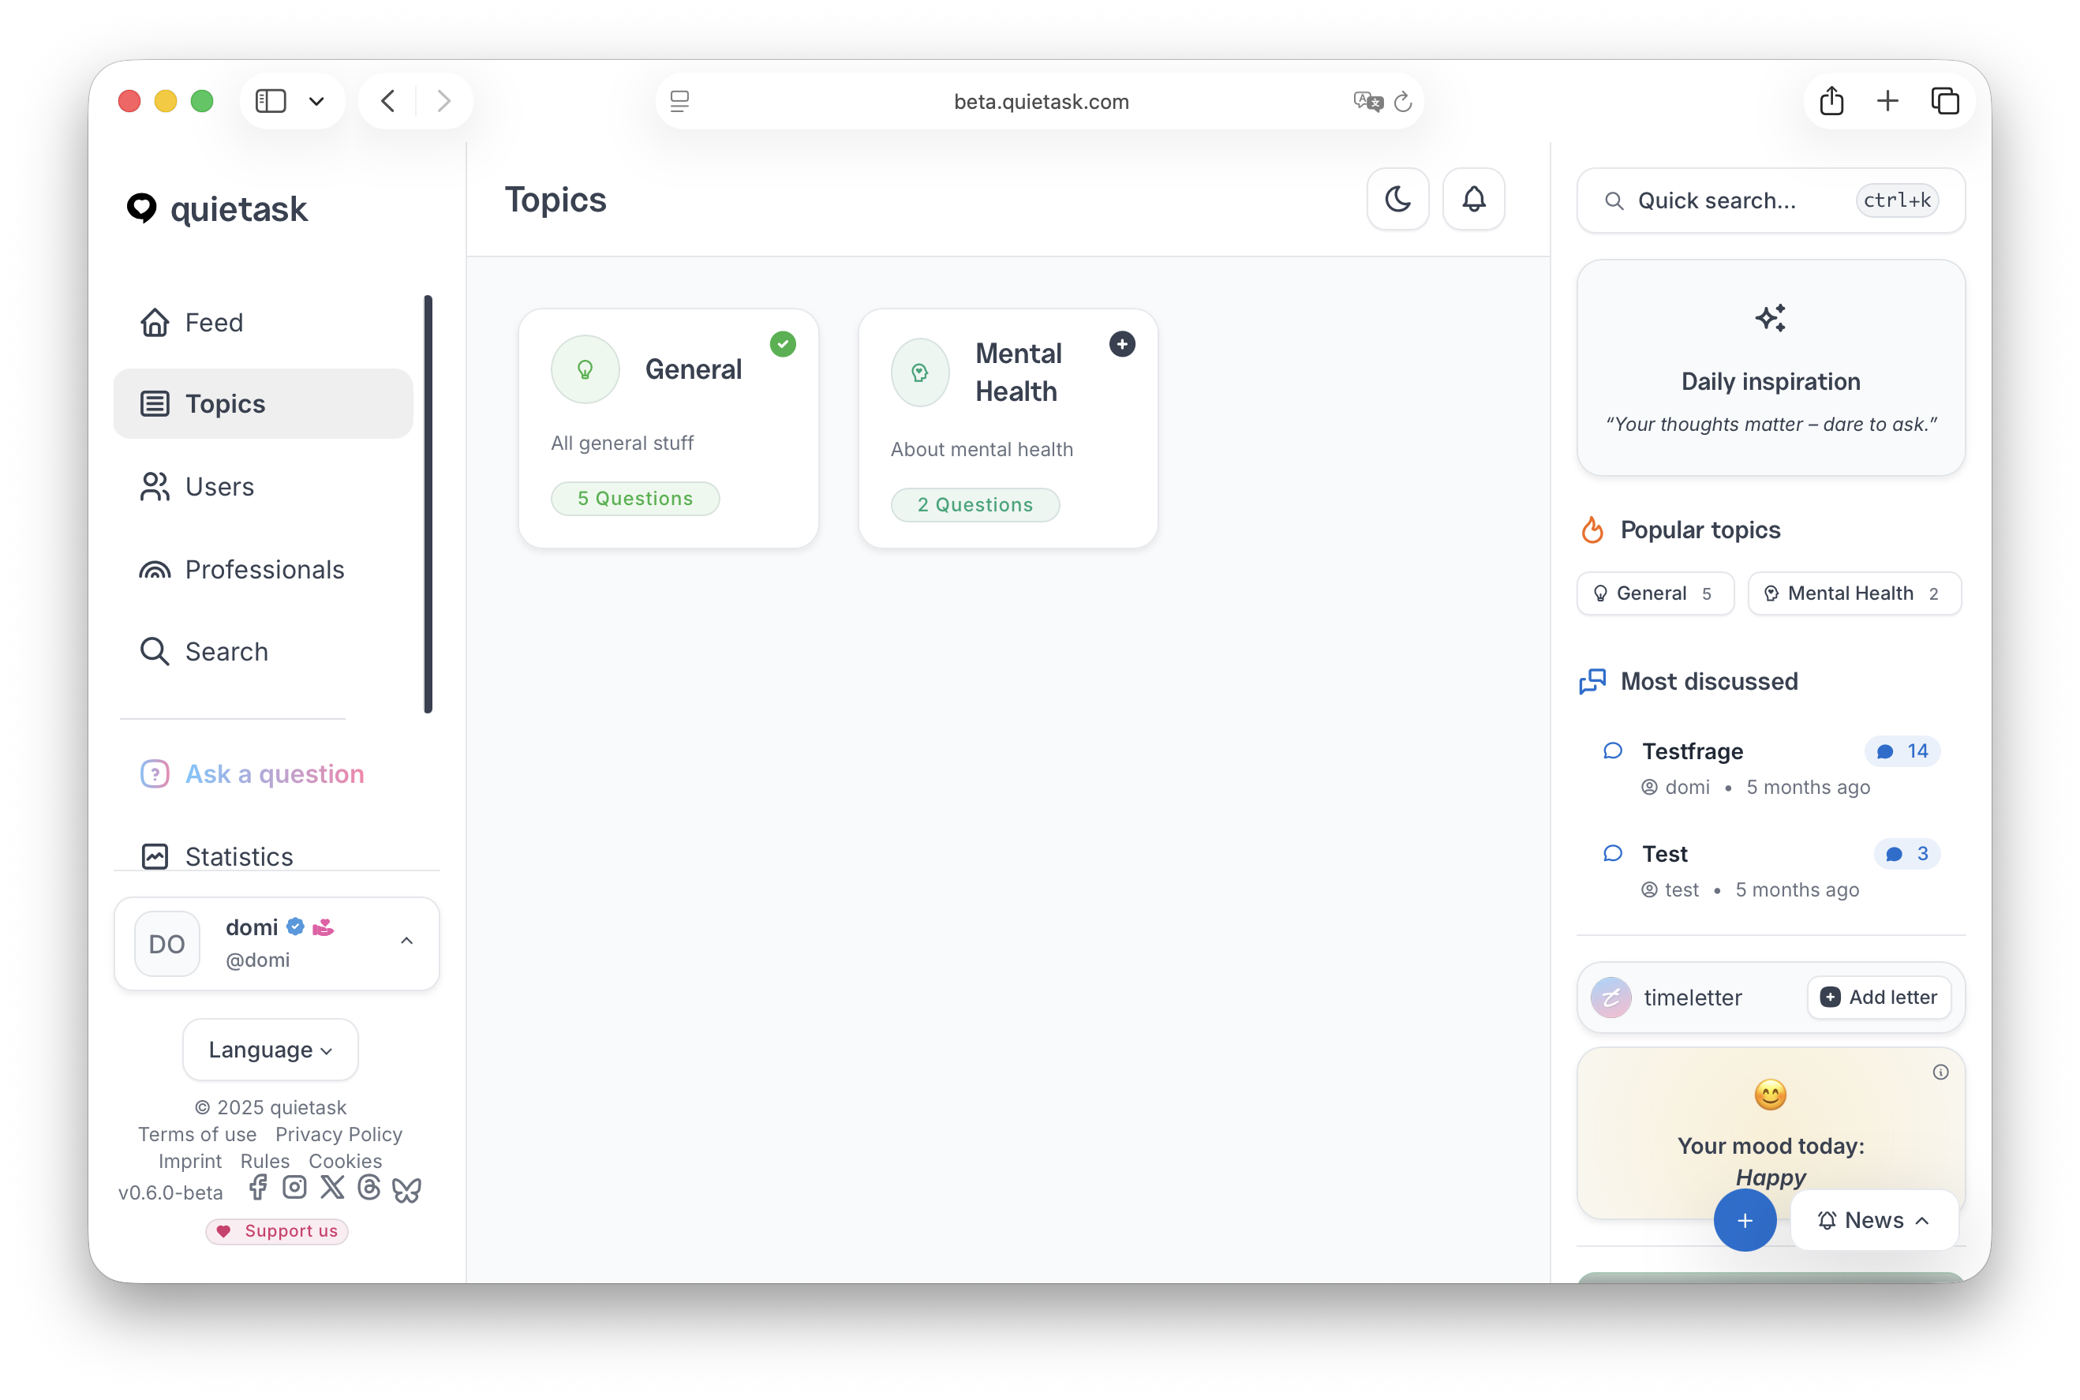Open the Instagram icon link
The width and height of the screenshot is (2080, 1400).
pos(294,1188)
